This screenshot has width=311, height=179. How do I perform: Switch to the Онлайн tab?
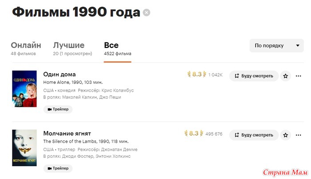pyautogui.click(x=26, y=48)
